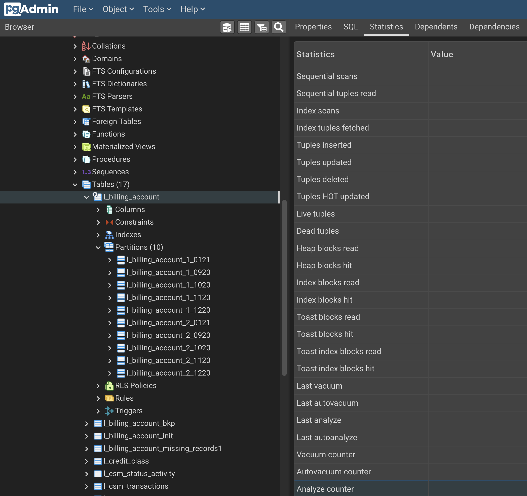Open the View Data grid
Viewport: 527px width, 496px height.
(x=244, y=27)
